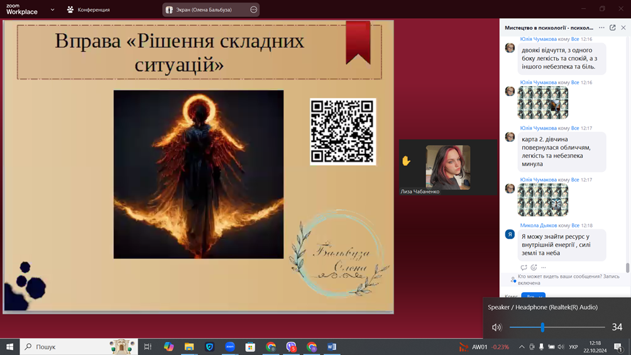Open File Explorer from the taskbar

pos(189,347)
